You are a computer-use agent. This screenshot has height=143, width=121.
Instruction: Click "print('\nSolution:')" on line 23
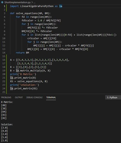[x=25, y=85]
